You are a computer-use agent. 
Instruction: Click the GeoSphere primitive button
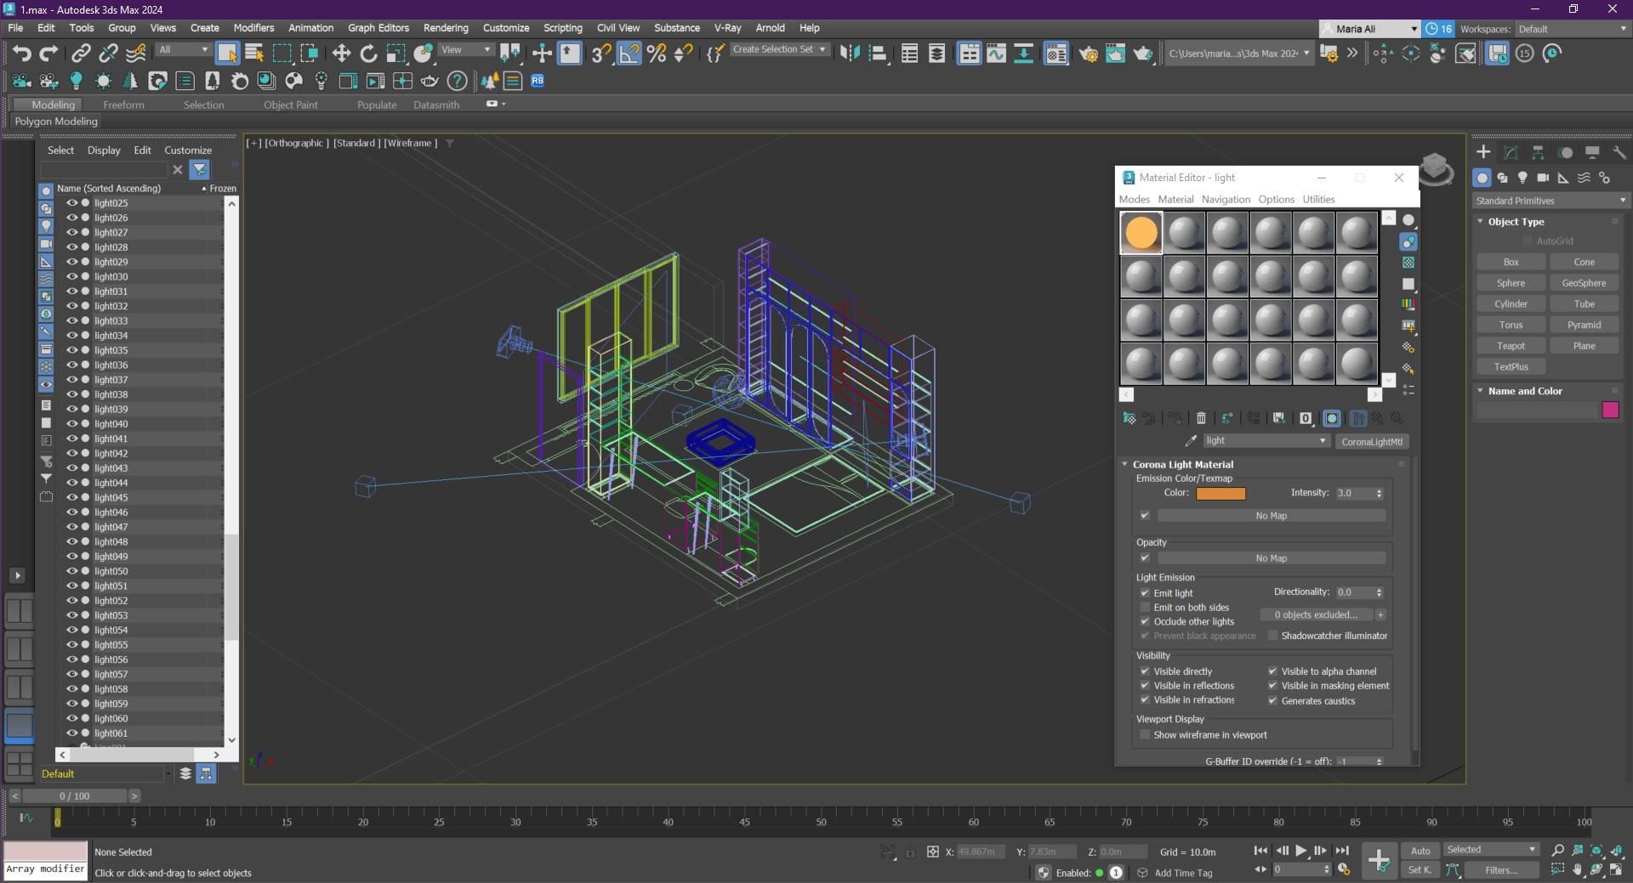1584,283
